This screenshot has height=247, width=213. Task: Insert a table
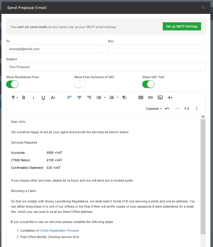141,98
